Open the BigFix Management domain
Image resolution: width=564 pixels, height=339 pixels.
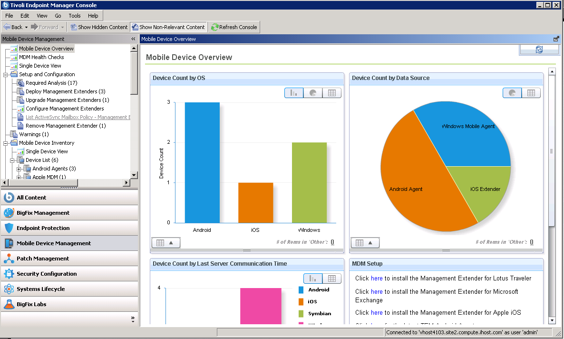click(69, 212)
